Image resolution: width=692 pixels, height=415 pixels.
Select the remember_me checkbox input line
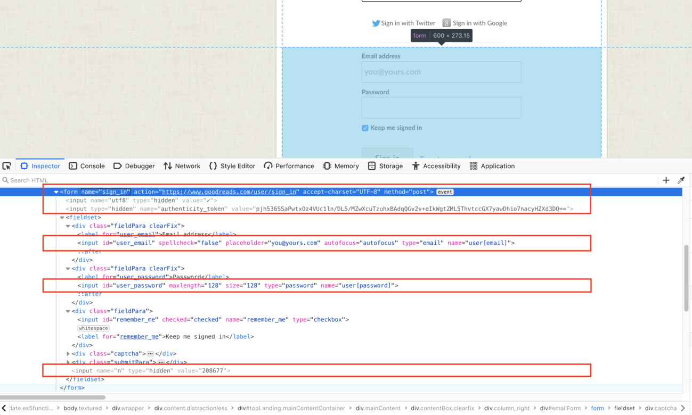[213, 320]
